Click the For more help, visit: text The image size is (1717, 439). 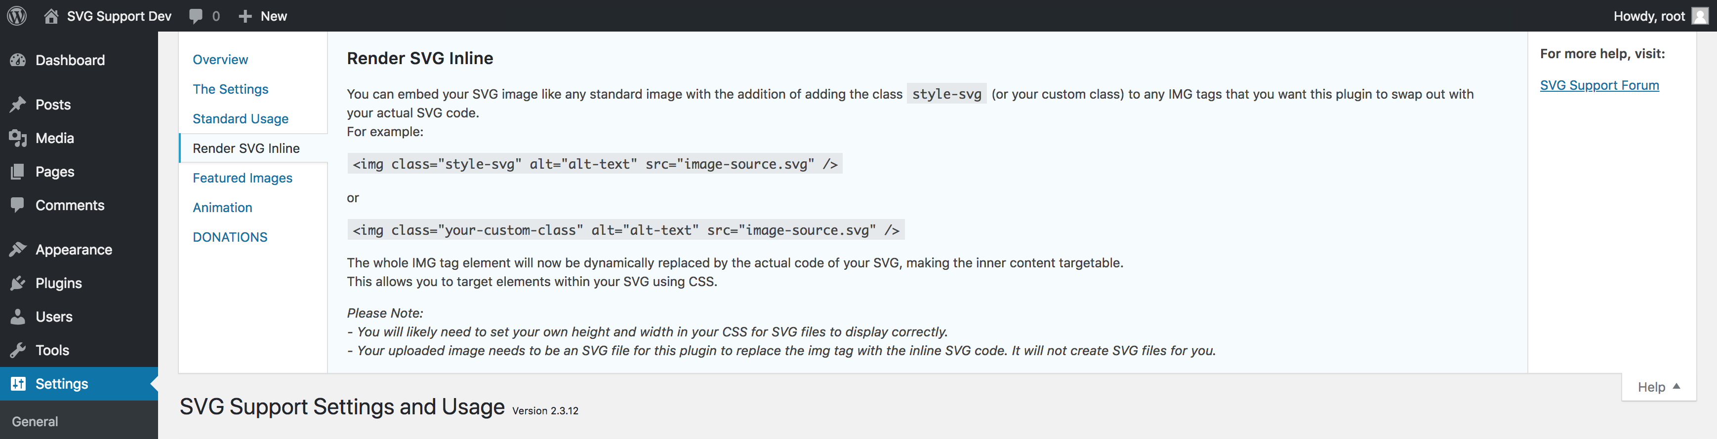pyautogui.click(x=1602, y=54)
